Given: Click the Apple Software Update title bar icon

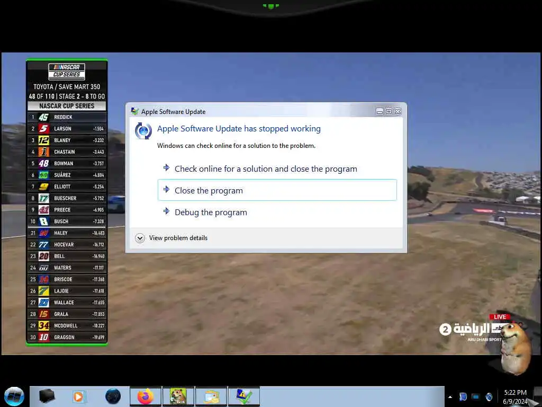Looking at the screenshot, I should [135, 111].
